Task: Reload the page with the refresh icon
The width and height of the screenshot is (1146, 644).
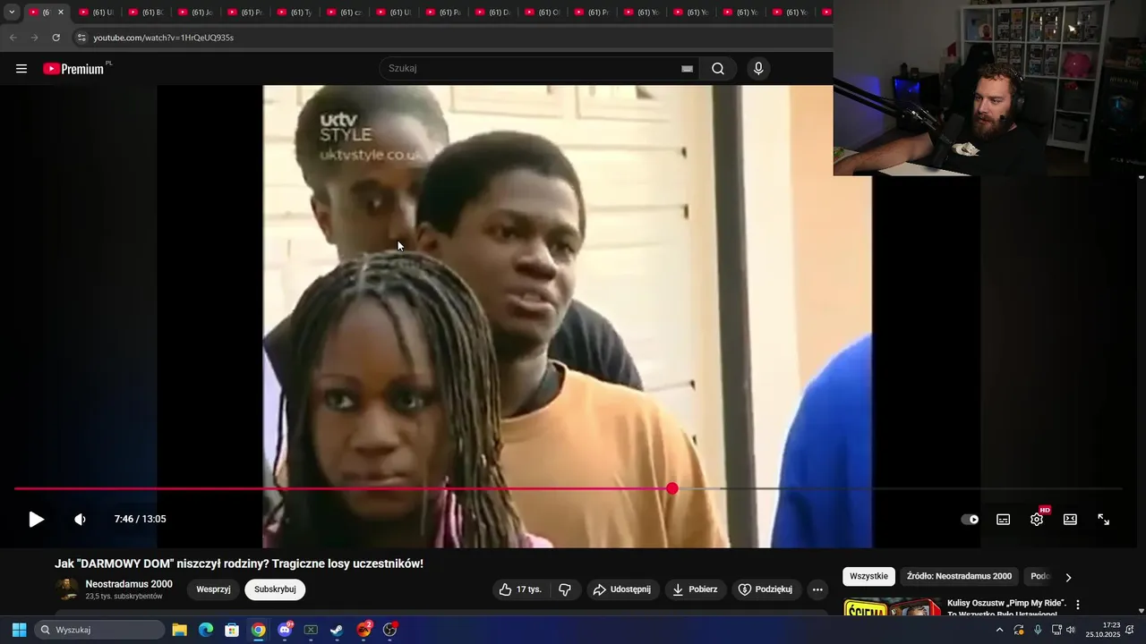Action: 56,38
